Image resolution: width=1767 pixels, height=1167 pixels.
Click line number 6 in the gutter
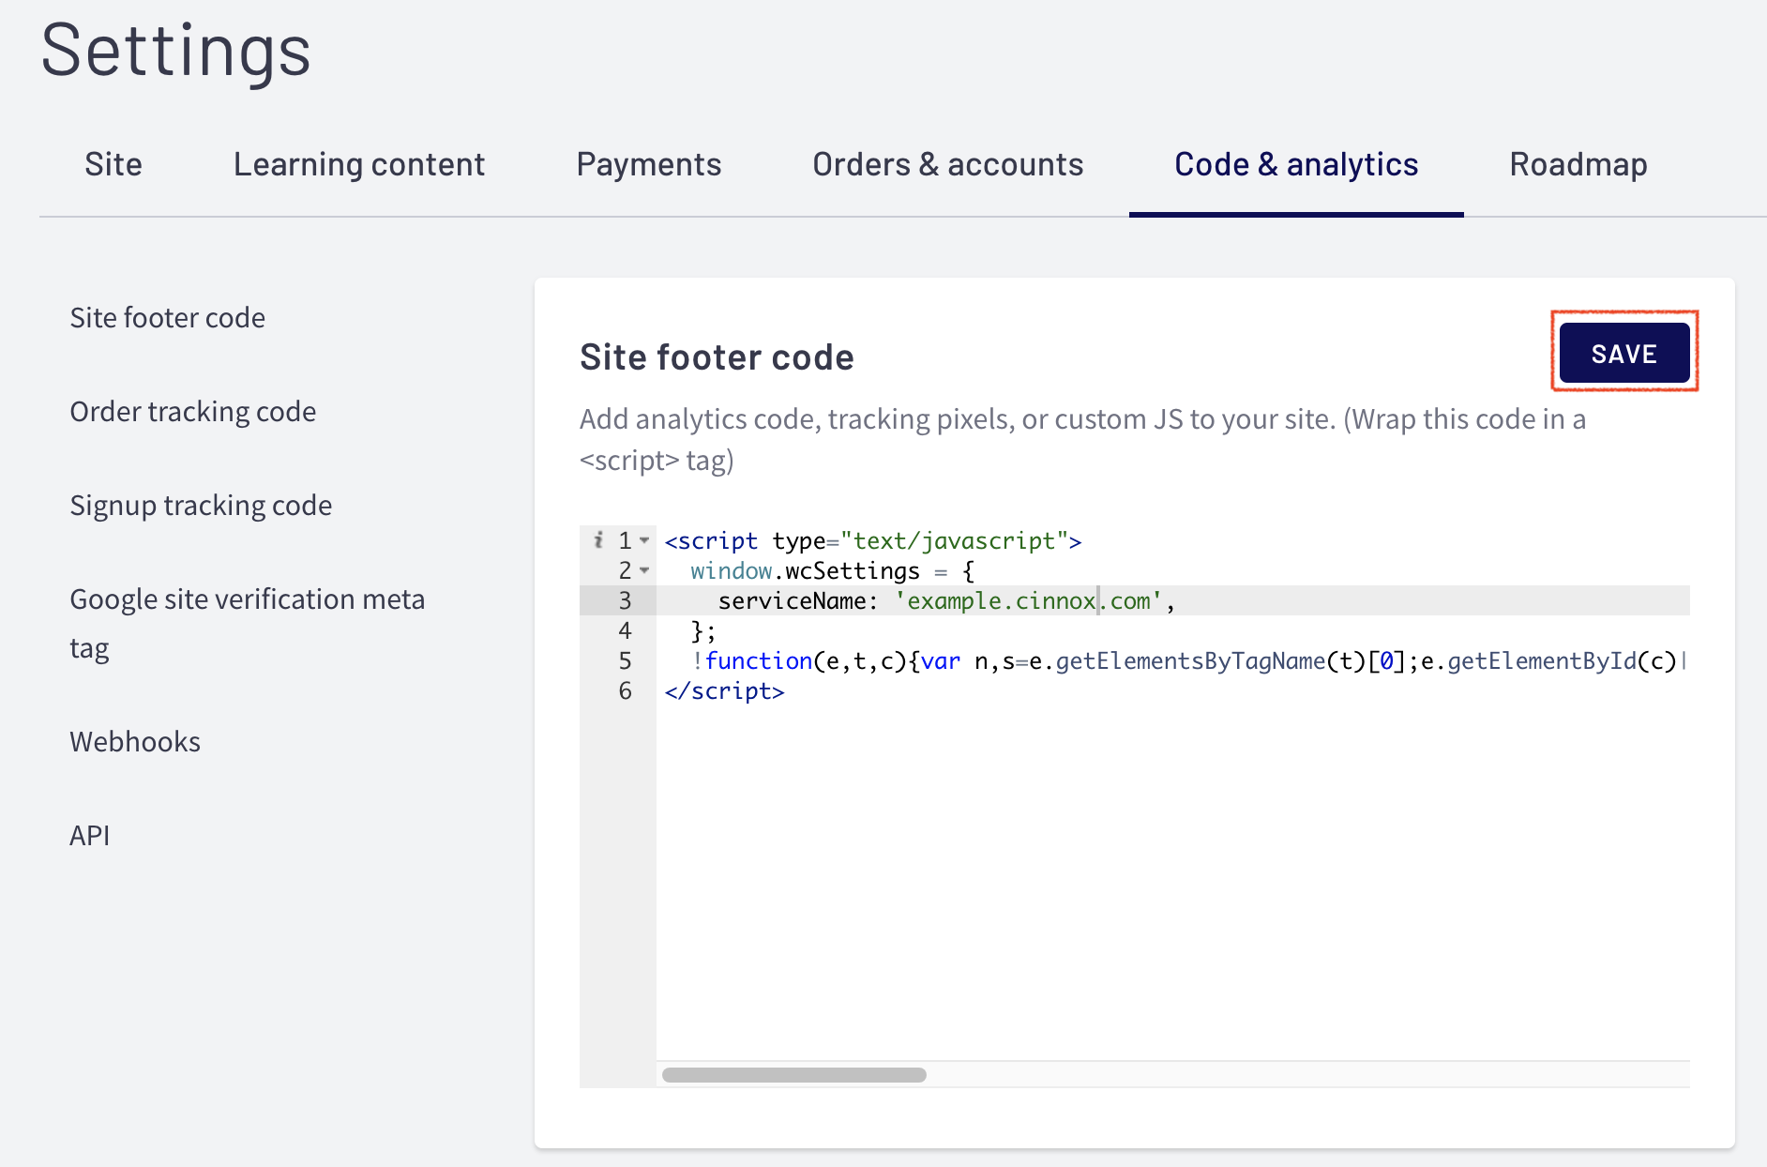click(x=626, y=691)
